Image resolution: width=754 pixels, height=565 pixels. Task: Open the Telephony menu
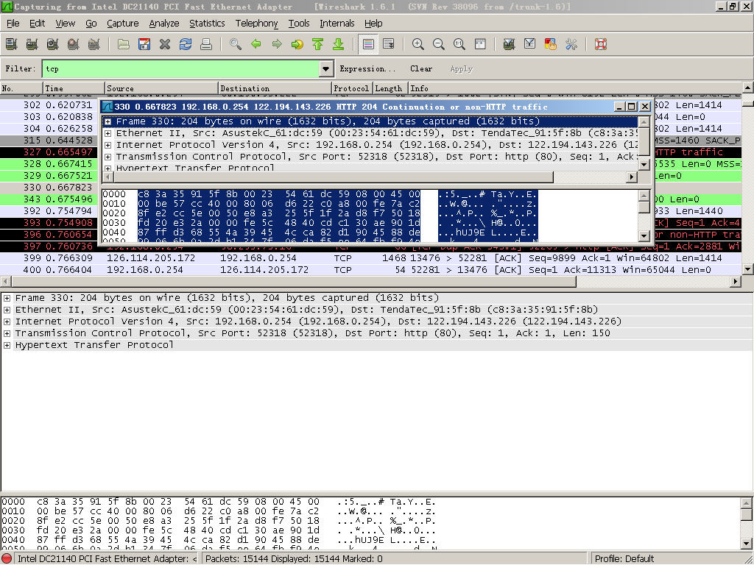coord(256,23)
